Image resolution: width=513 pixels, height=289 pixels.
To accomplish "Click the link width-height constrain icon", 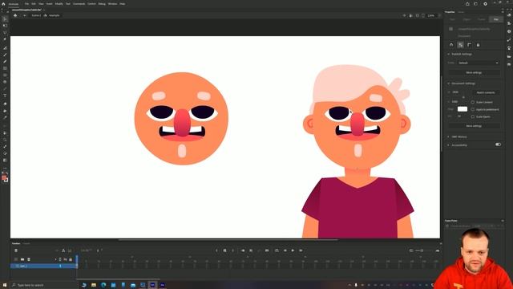I will pyautogui.click(x=463, y=97).
